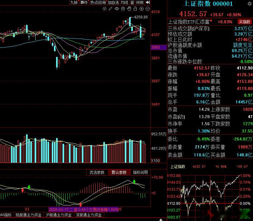Switch to 陆股通主力资金 indicator tab
The height and width of the screenshot is (221, 253).
[29, 215]
